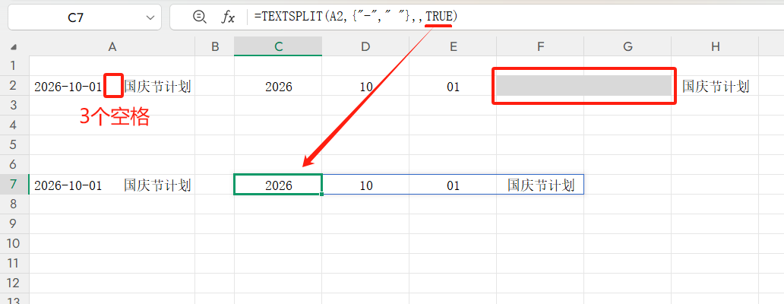Select column A header

point(112,46)
